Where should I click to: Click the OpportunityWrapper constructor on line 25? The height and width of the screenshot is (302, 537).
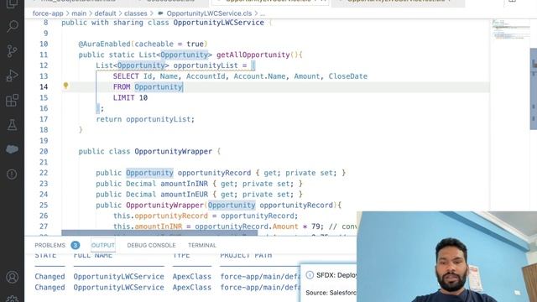(164, 205)
